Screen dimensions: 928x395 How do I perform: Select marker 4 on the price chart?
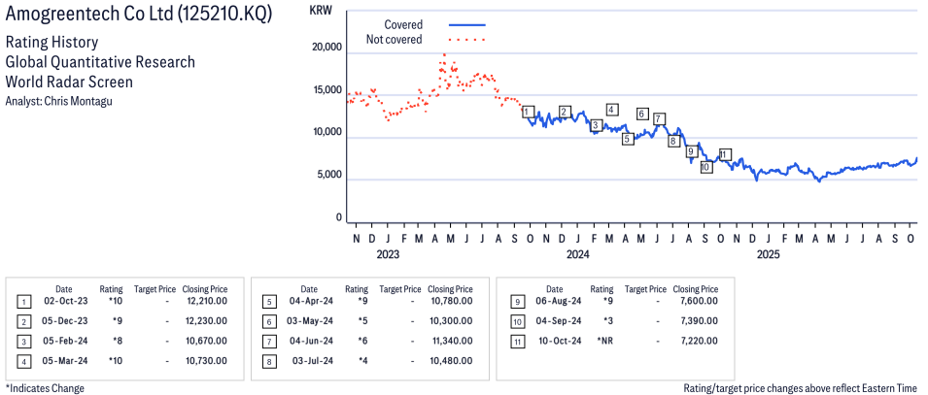[x=611, y=110]
